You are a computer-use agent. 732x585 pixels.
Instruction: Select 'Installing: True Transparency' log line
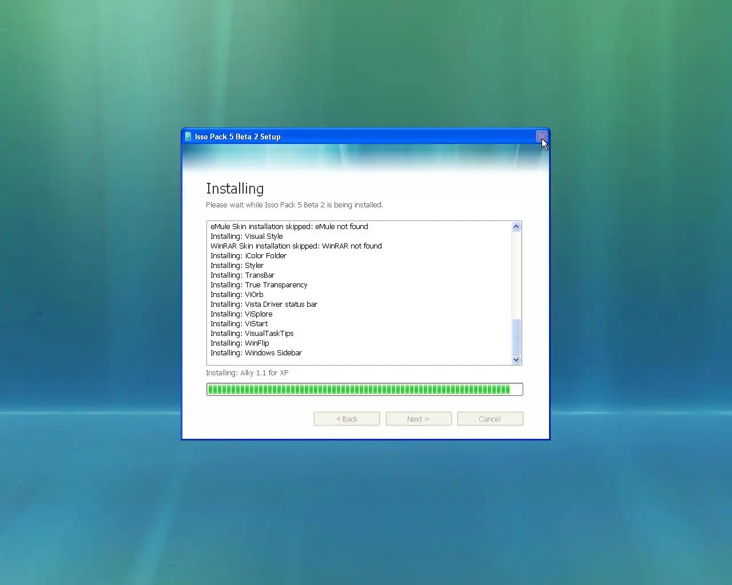tap(259, 285)
